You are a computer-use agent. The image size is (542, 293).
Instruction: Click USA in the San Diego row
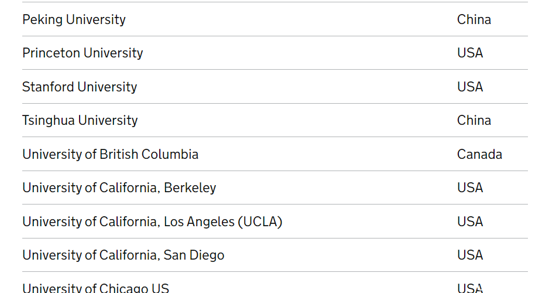coord(470,255)
